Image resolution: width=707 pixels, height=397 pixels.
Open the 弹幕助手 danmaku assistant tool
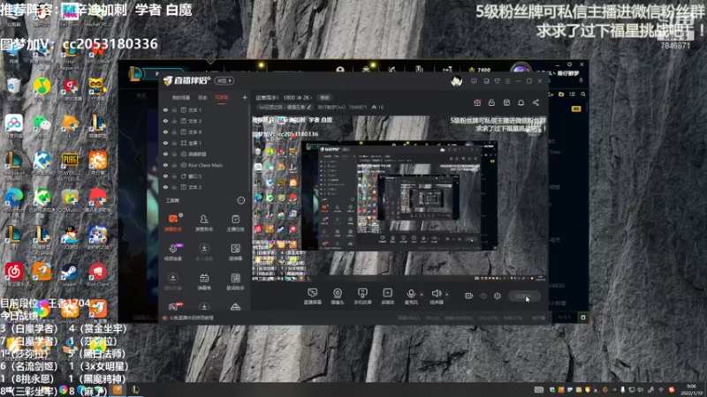tap(172, 222)
